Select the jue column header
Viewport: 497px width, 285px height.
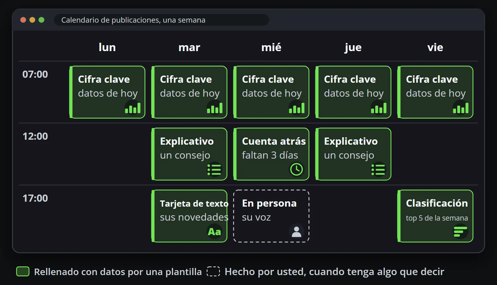click(353, 48)
